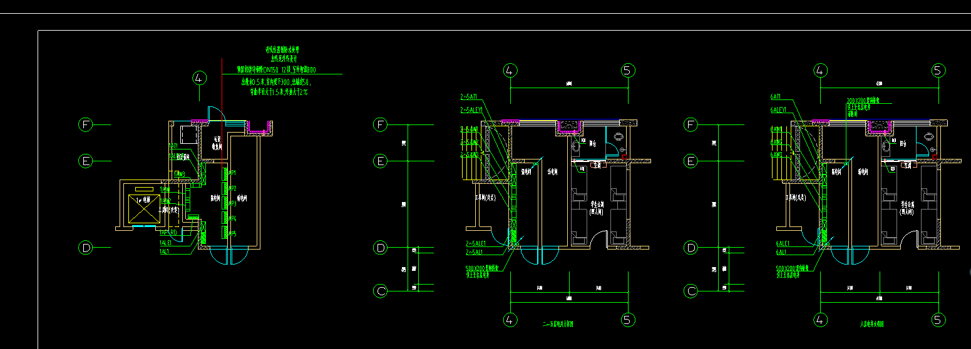
Task: Click the 2~5AT1 callout label
Action: pyautogui.click(x=469, y=97)
